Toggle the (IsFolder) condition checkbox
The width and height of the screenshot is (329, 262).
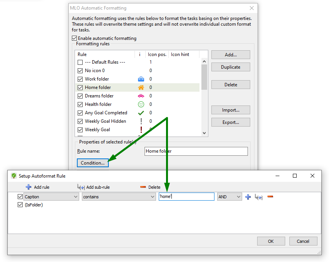pyautogui.click(x=20, y=204)
